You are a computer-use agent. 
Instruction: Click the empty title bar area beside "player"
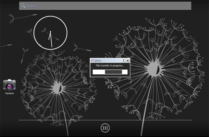pyautogui.click(x=111, y=61)
